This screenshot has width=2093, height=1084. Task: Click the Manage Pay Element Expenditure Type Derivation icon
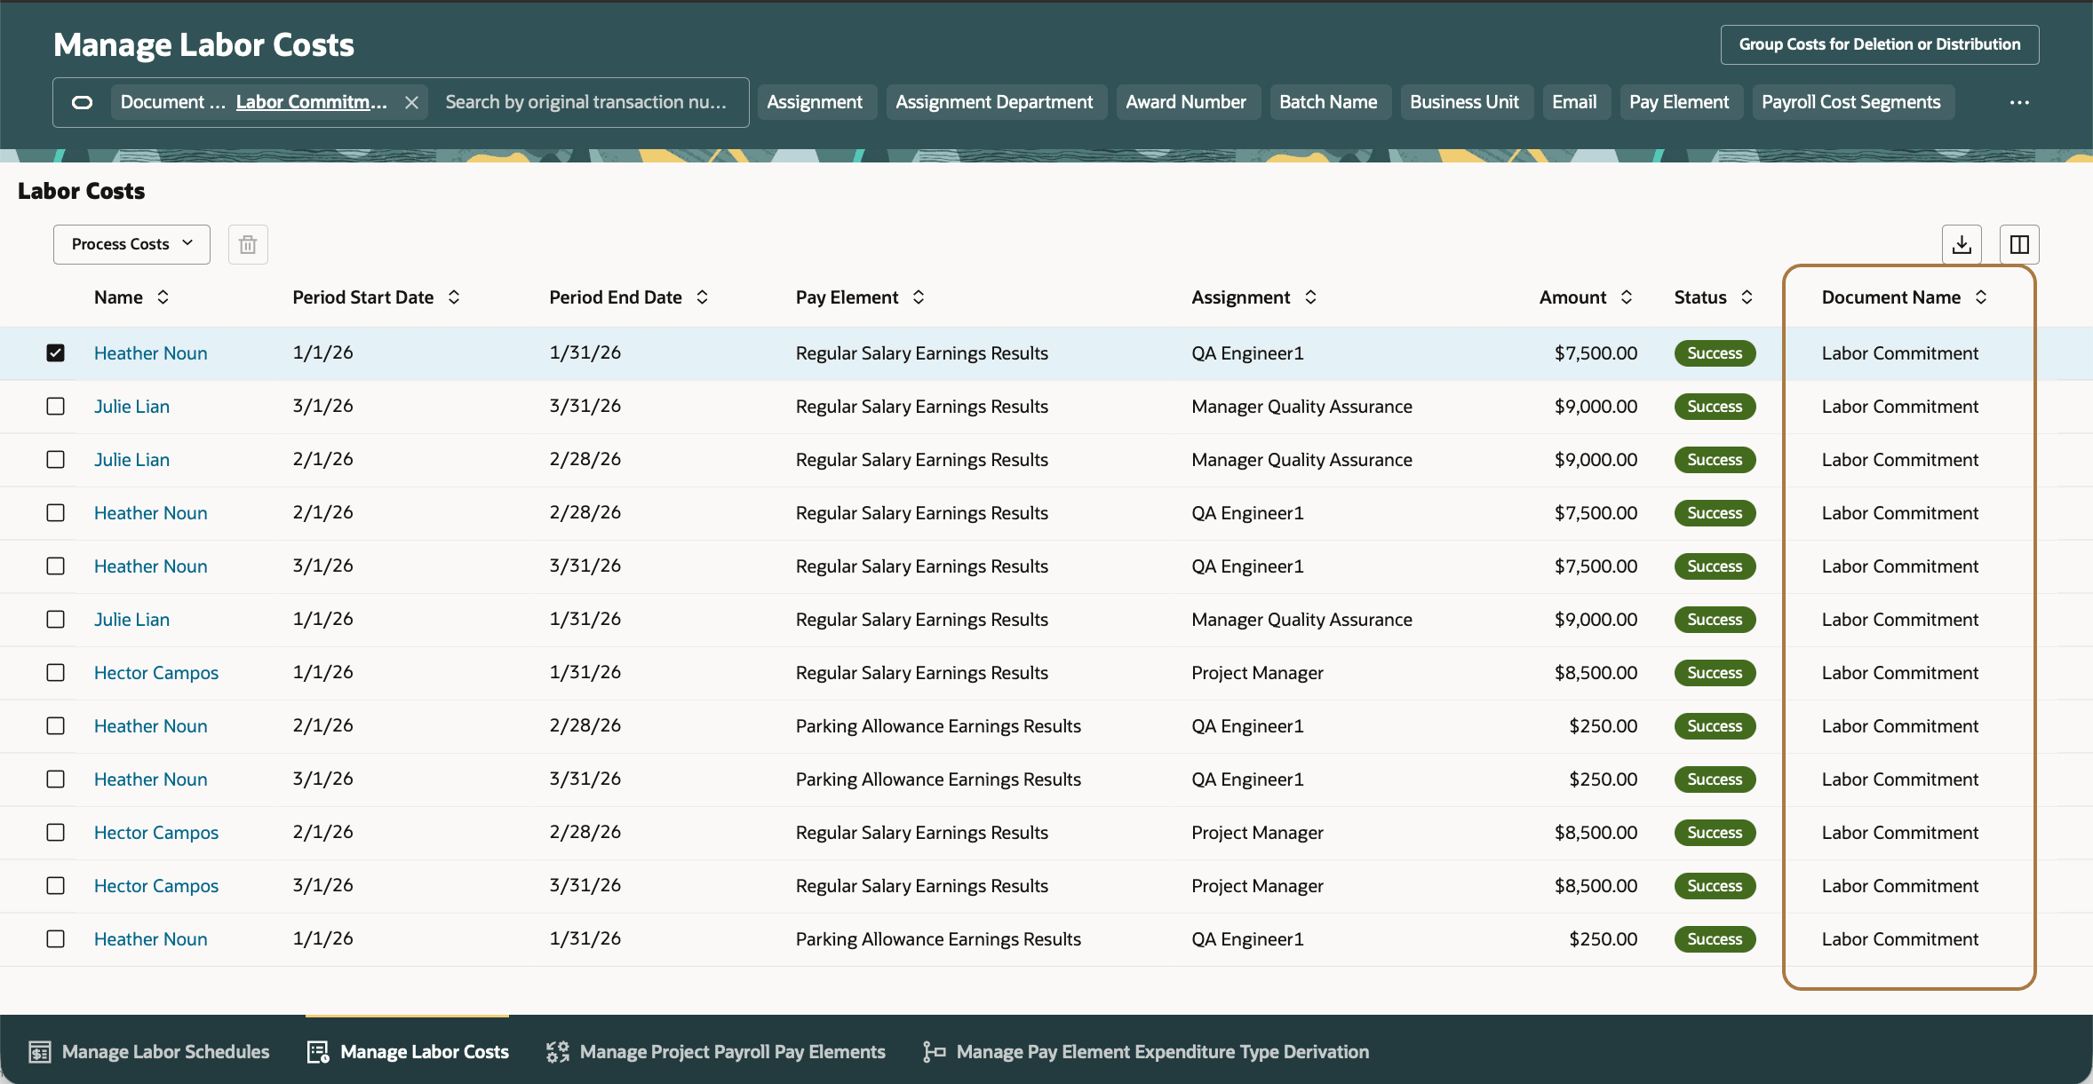pyautogui.click(x=934, y=1051)
